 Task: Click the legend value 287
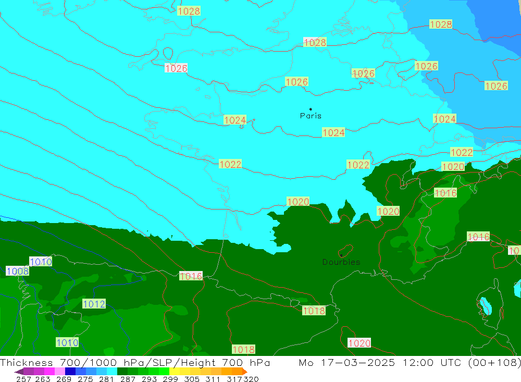pyautogui.click(x=128, y=379)
